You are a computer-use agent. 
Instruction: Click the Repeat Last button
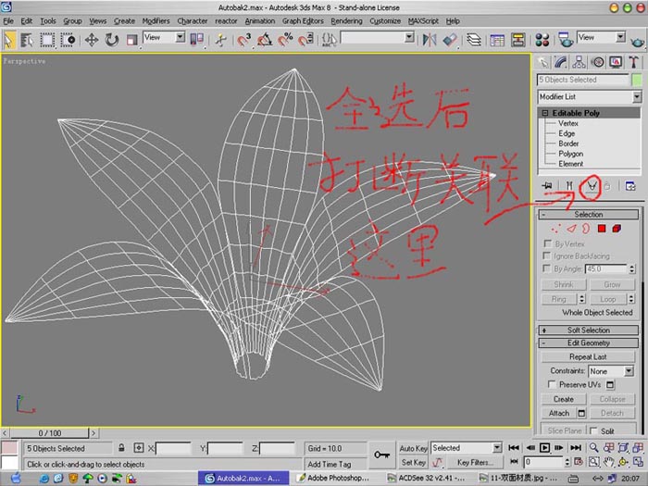click(x=588, y=356)
